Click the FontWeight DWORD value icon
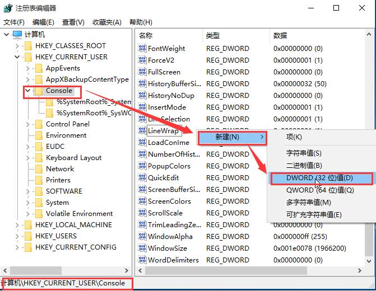The image size is (376, 291). pyautogui.click(x=142, y=49)
